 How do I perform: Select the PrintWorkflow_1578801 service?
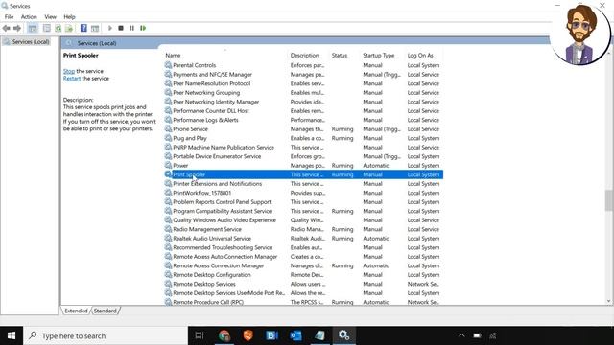point(303,193)
